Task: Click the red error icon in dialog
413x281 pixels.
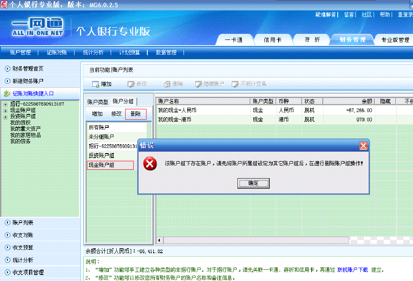Action: [x=150, y=163]
